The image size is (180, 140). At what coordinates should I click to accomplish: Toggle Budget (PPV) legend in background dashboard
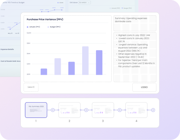point(127,8)
